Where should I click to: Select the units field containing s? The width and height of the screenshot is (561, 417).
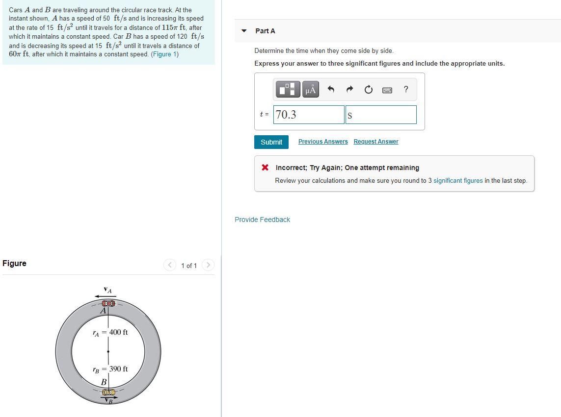pos(381,114)
